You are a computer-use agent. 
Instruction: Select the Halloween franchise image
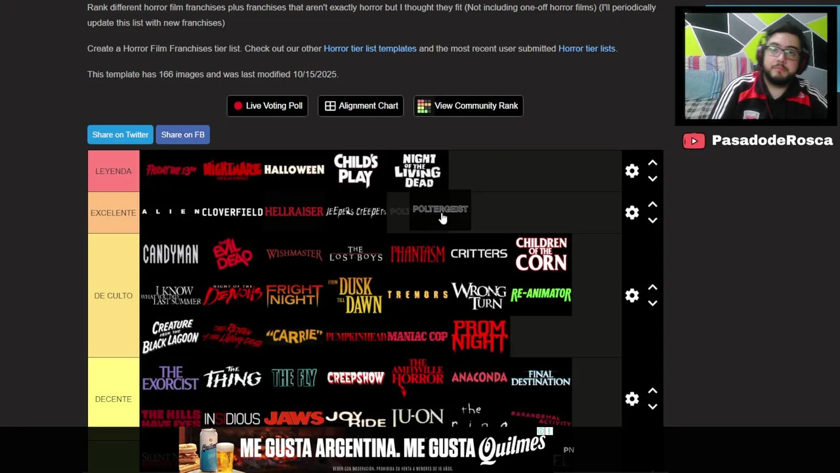tap(294, 171)
